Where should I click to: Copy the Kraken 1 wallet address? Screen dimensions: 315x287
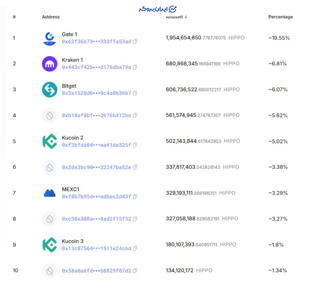coord(135,67)
